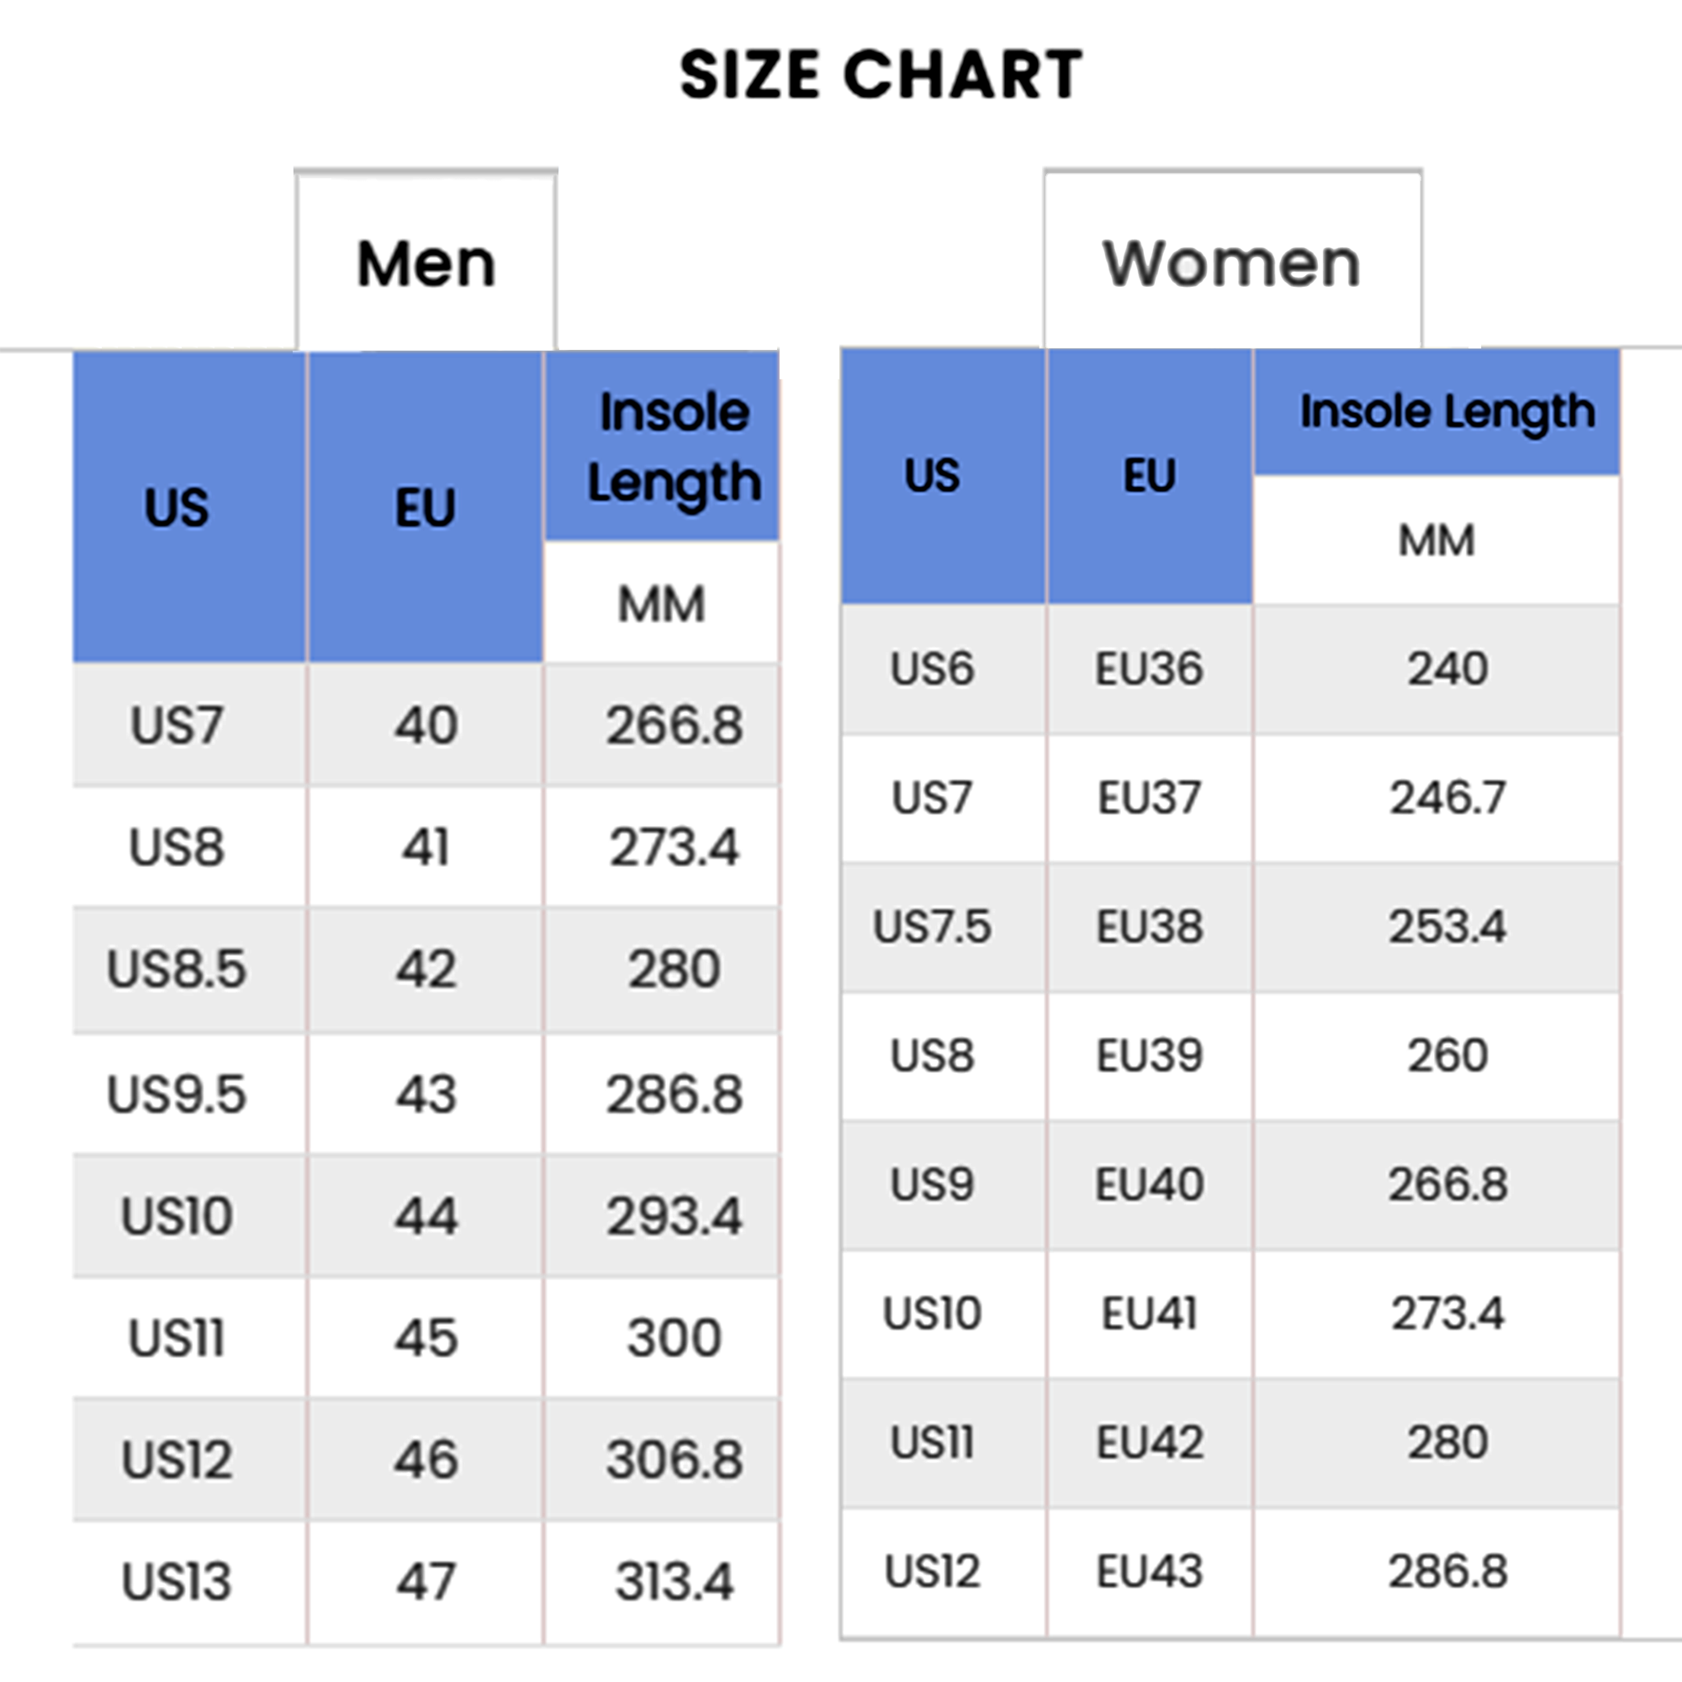The image size is (1682, 1682).
Task: Click the SIZE CHART title
Action: [881, 75]
